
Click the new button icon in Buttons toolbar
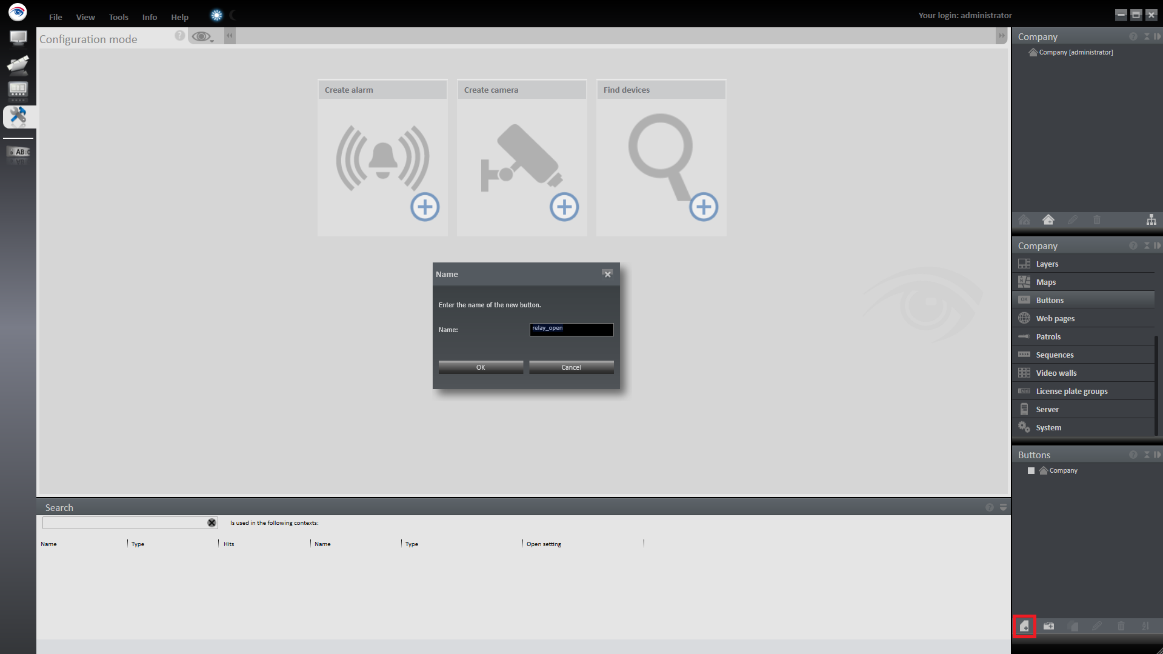pyautogui.click(x=1024, y=626)
